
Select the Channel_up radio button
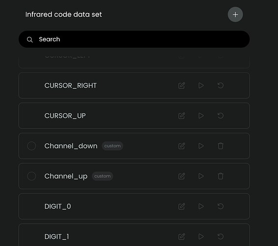pos(31,176)
